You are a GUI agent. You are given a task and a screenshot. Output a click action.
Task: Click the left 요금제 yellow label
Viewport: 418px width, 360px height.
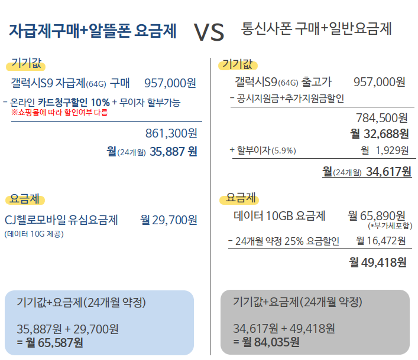pos(25,199)
